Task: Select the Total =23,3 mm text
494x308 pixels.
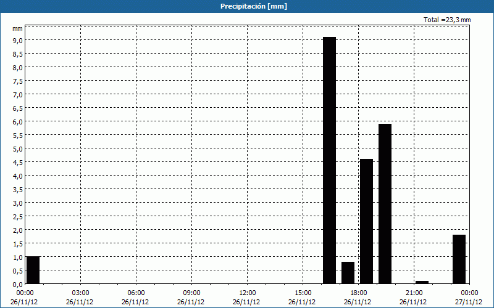Action: coord(447,20)
